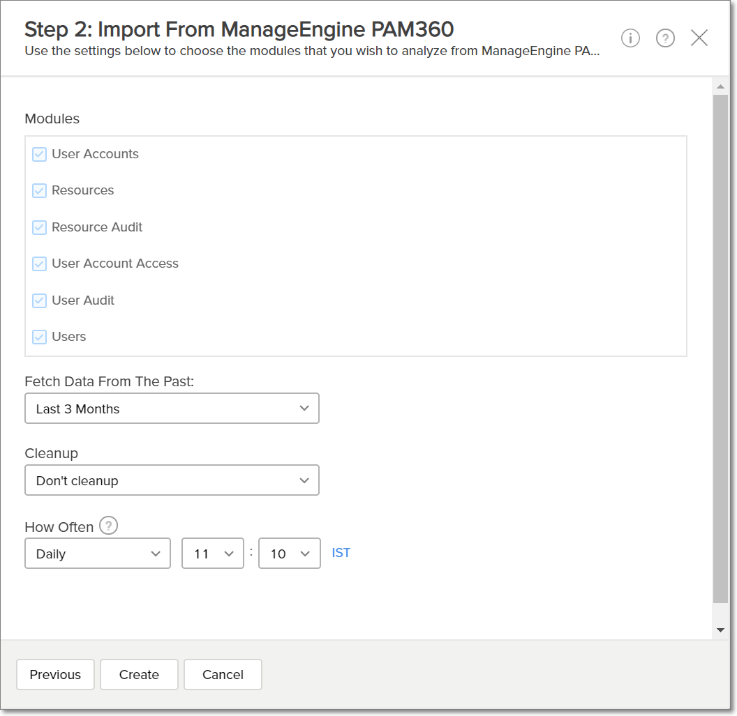Open help via question mark icon in header
Viewport: 737px width, 716px height.
click(x=665, y=38)
